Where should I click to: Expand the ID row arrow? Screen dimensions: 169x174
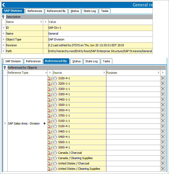click(x=3, y=28)
